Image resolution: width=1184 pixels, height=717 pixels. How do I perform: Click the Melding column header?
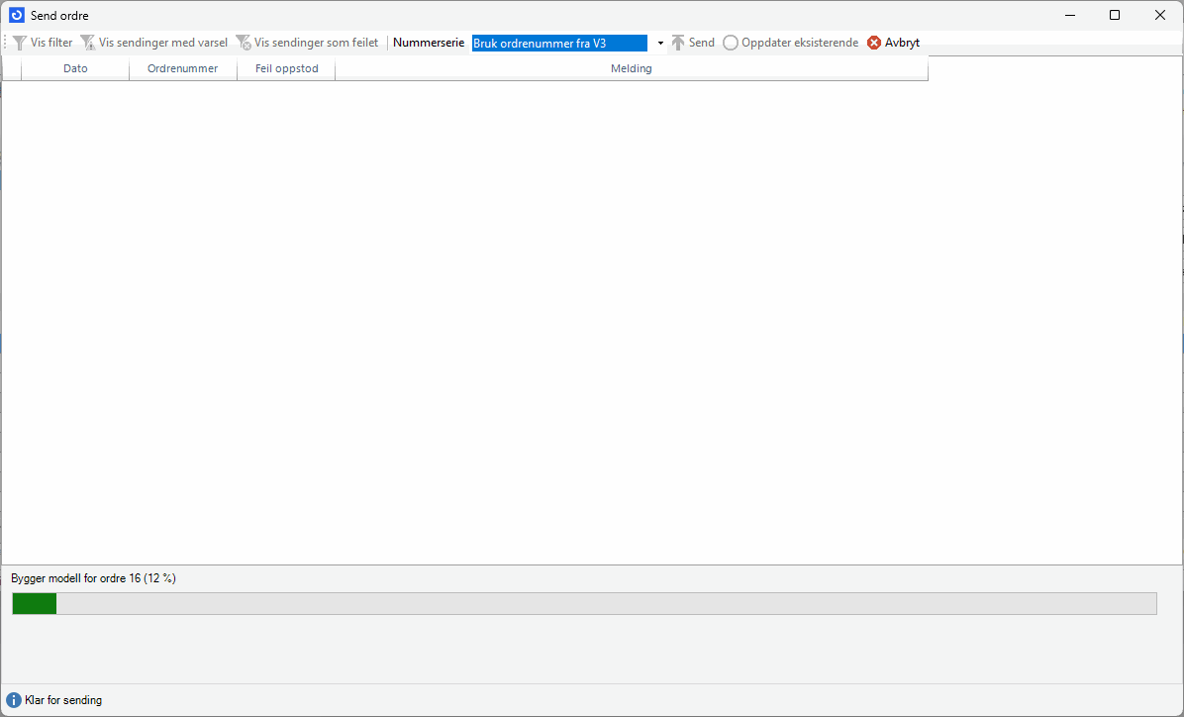click(x=631, y=69)
